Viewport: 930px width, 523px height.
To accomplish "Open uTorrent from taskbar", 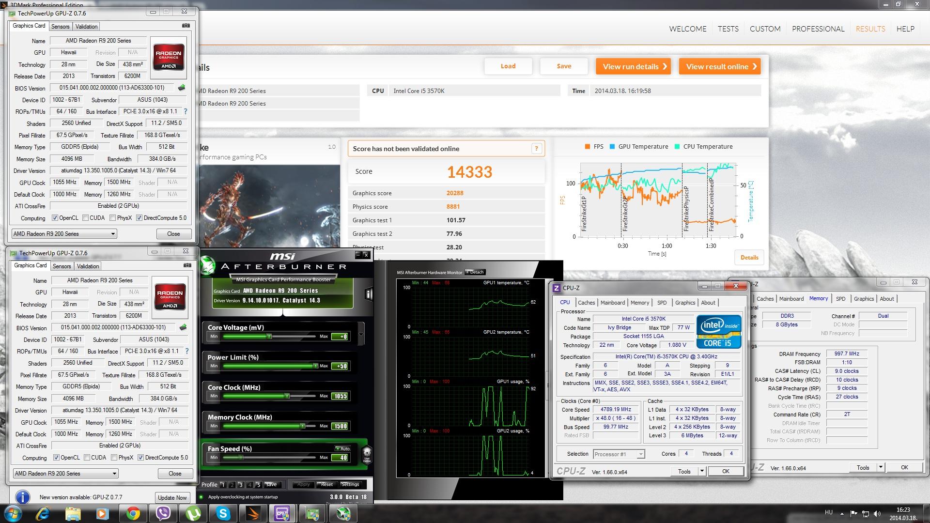I will point(193,513).
